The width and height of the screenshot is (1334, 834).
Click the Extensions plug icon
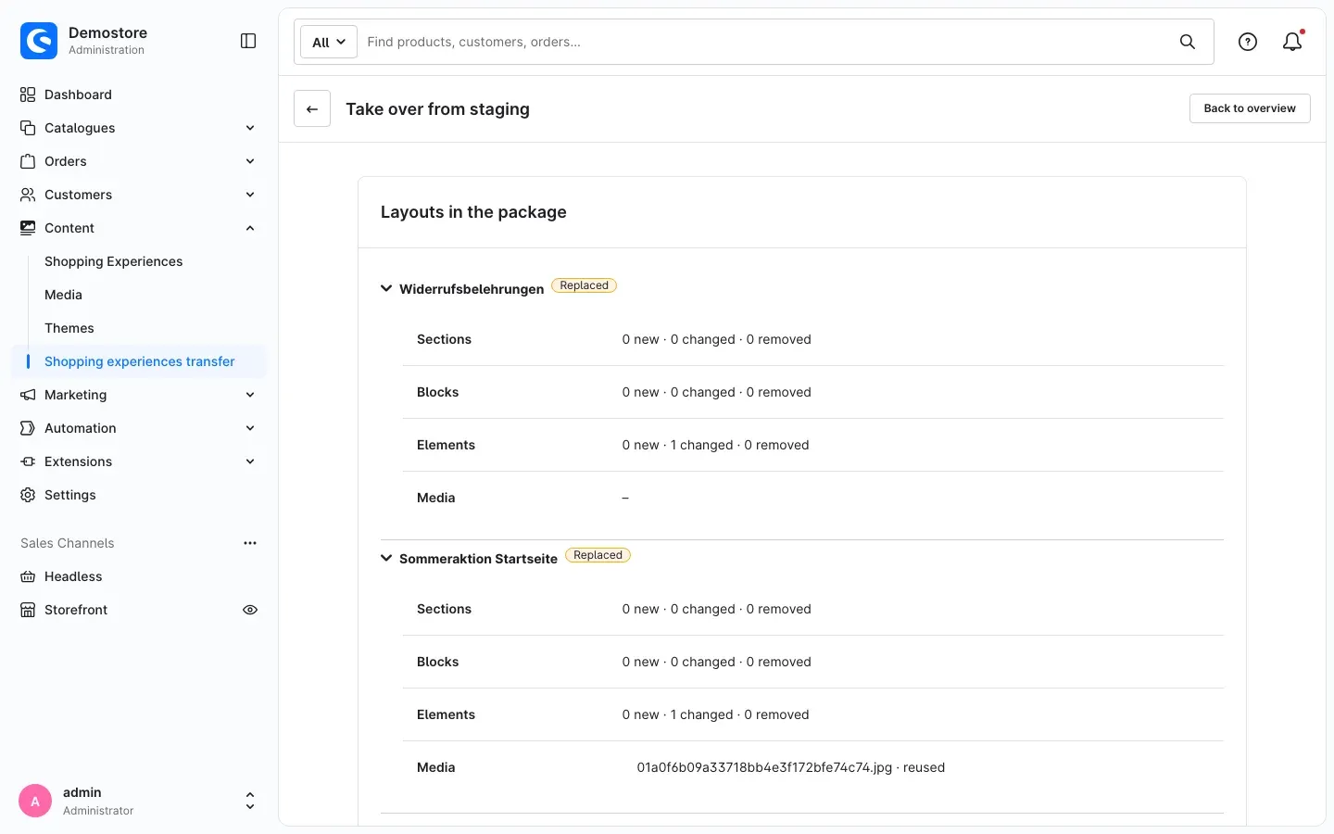[x=28, y=461]
